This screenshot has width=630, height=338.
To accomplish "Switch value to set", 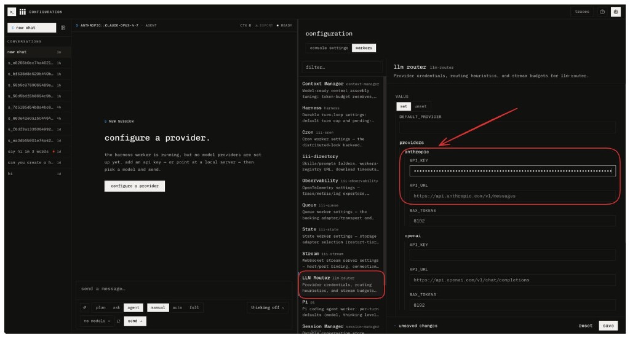I will (404, 106).
